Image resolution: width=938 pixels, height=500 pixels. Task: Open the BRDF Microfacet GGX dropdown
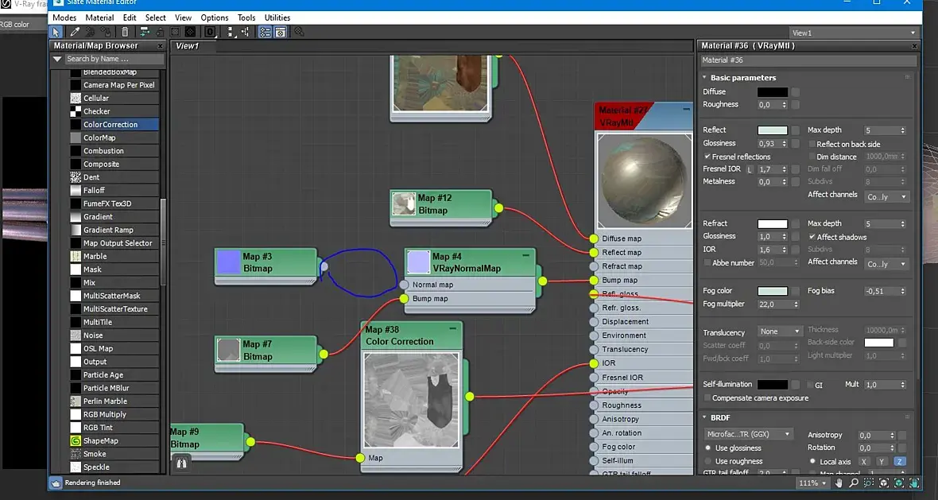point(749,434)
